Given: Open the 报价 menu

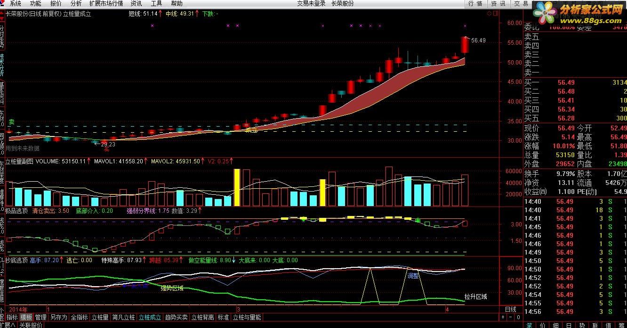Looking at the screenshot, I should [56, 3].
